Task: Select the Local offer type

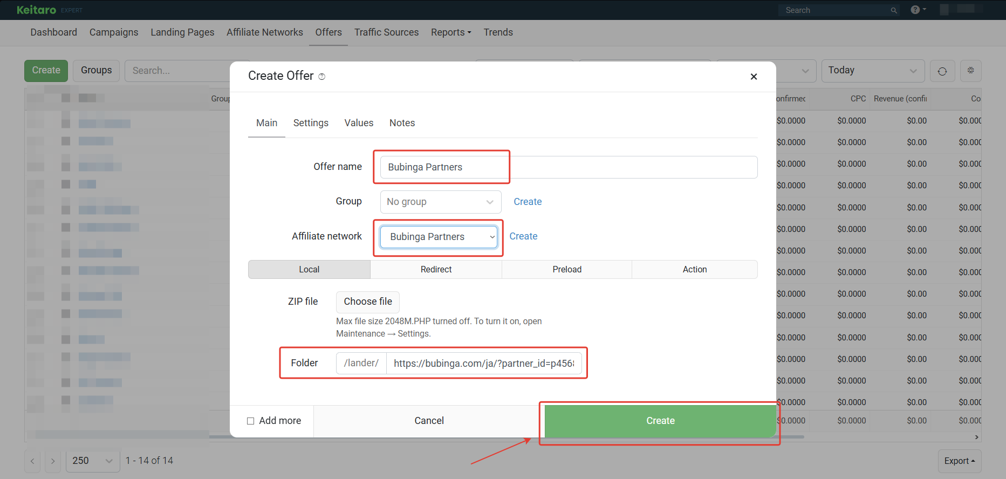Action: pyautogui.click(x=309, y=270)
